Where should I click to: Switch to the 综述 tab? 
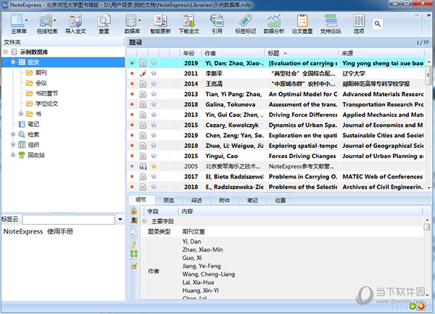[x=196, y=200]
